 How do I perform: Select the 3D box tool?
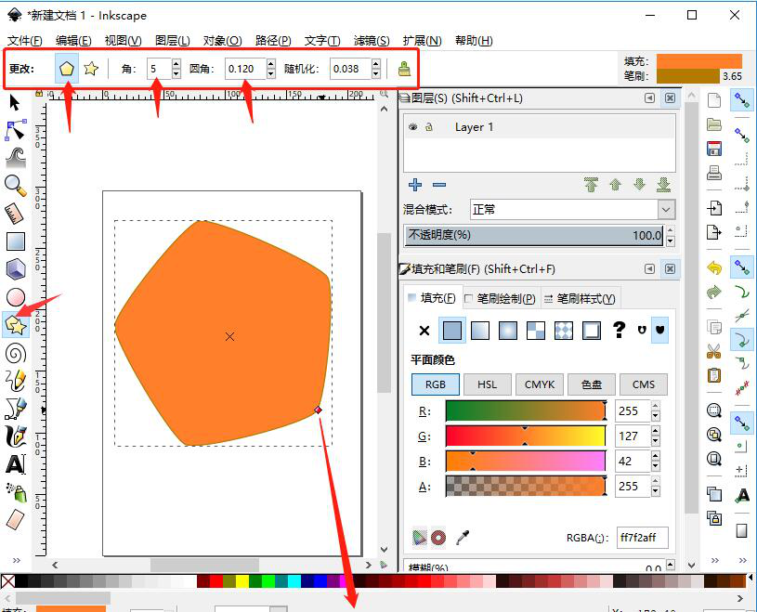(x=15, y=269)
